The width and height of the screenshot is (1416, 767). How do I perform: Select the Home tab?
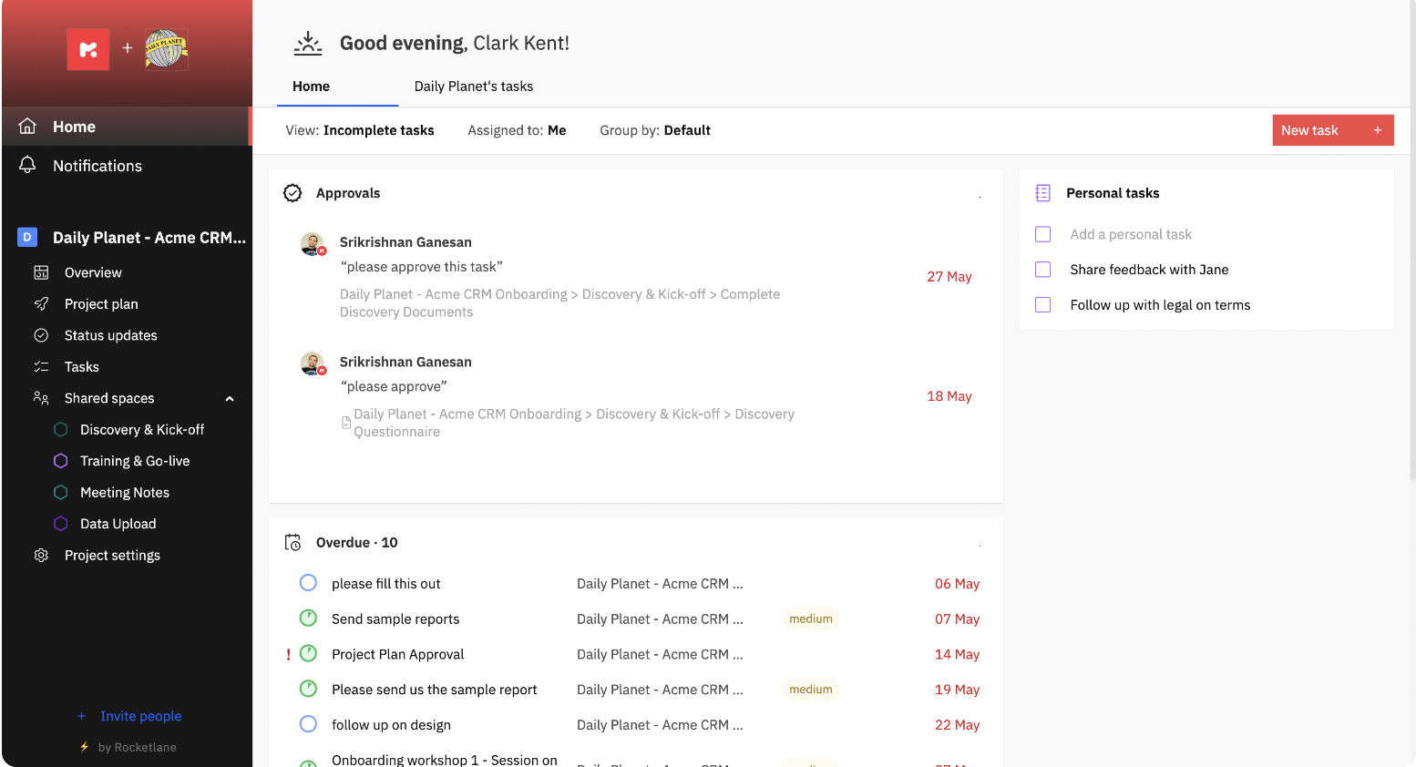tap(311, 86)
